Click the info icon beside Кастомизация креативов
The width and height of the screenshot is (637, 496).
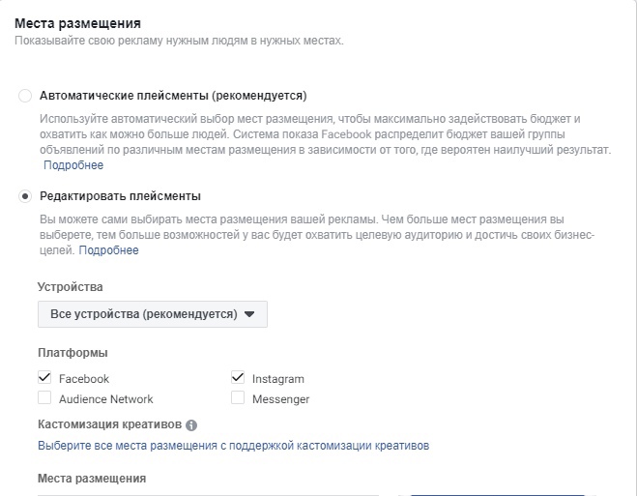coord(191,425)
